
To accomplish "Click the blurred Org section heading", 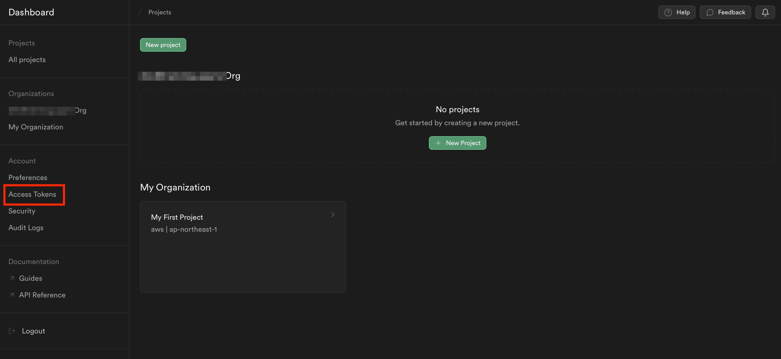I will (189, 76).
